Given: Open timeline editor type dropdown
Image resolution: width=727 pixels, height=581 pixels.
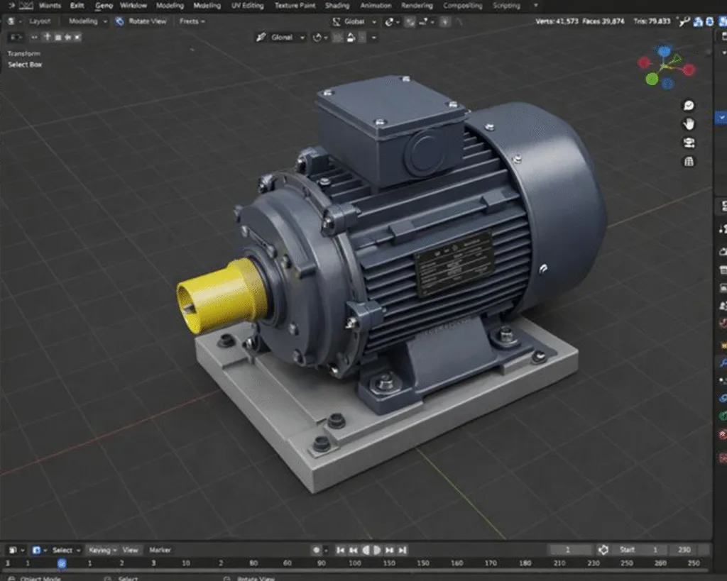Looking at the screenshot, I should [x=17, y=550].
